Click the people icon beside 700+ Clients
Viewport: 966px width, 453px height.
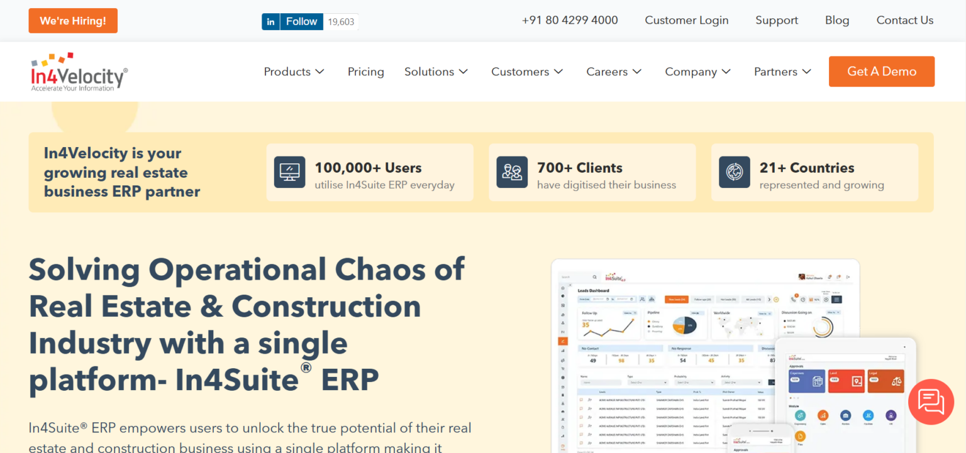pyautogui.click(x=512, y=172)
